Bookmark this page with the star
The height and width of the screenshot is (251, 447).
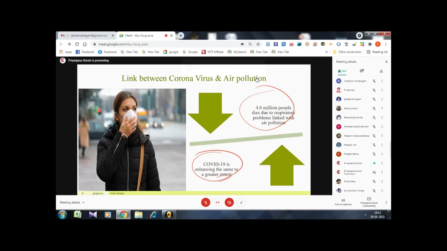point(258,44)
